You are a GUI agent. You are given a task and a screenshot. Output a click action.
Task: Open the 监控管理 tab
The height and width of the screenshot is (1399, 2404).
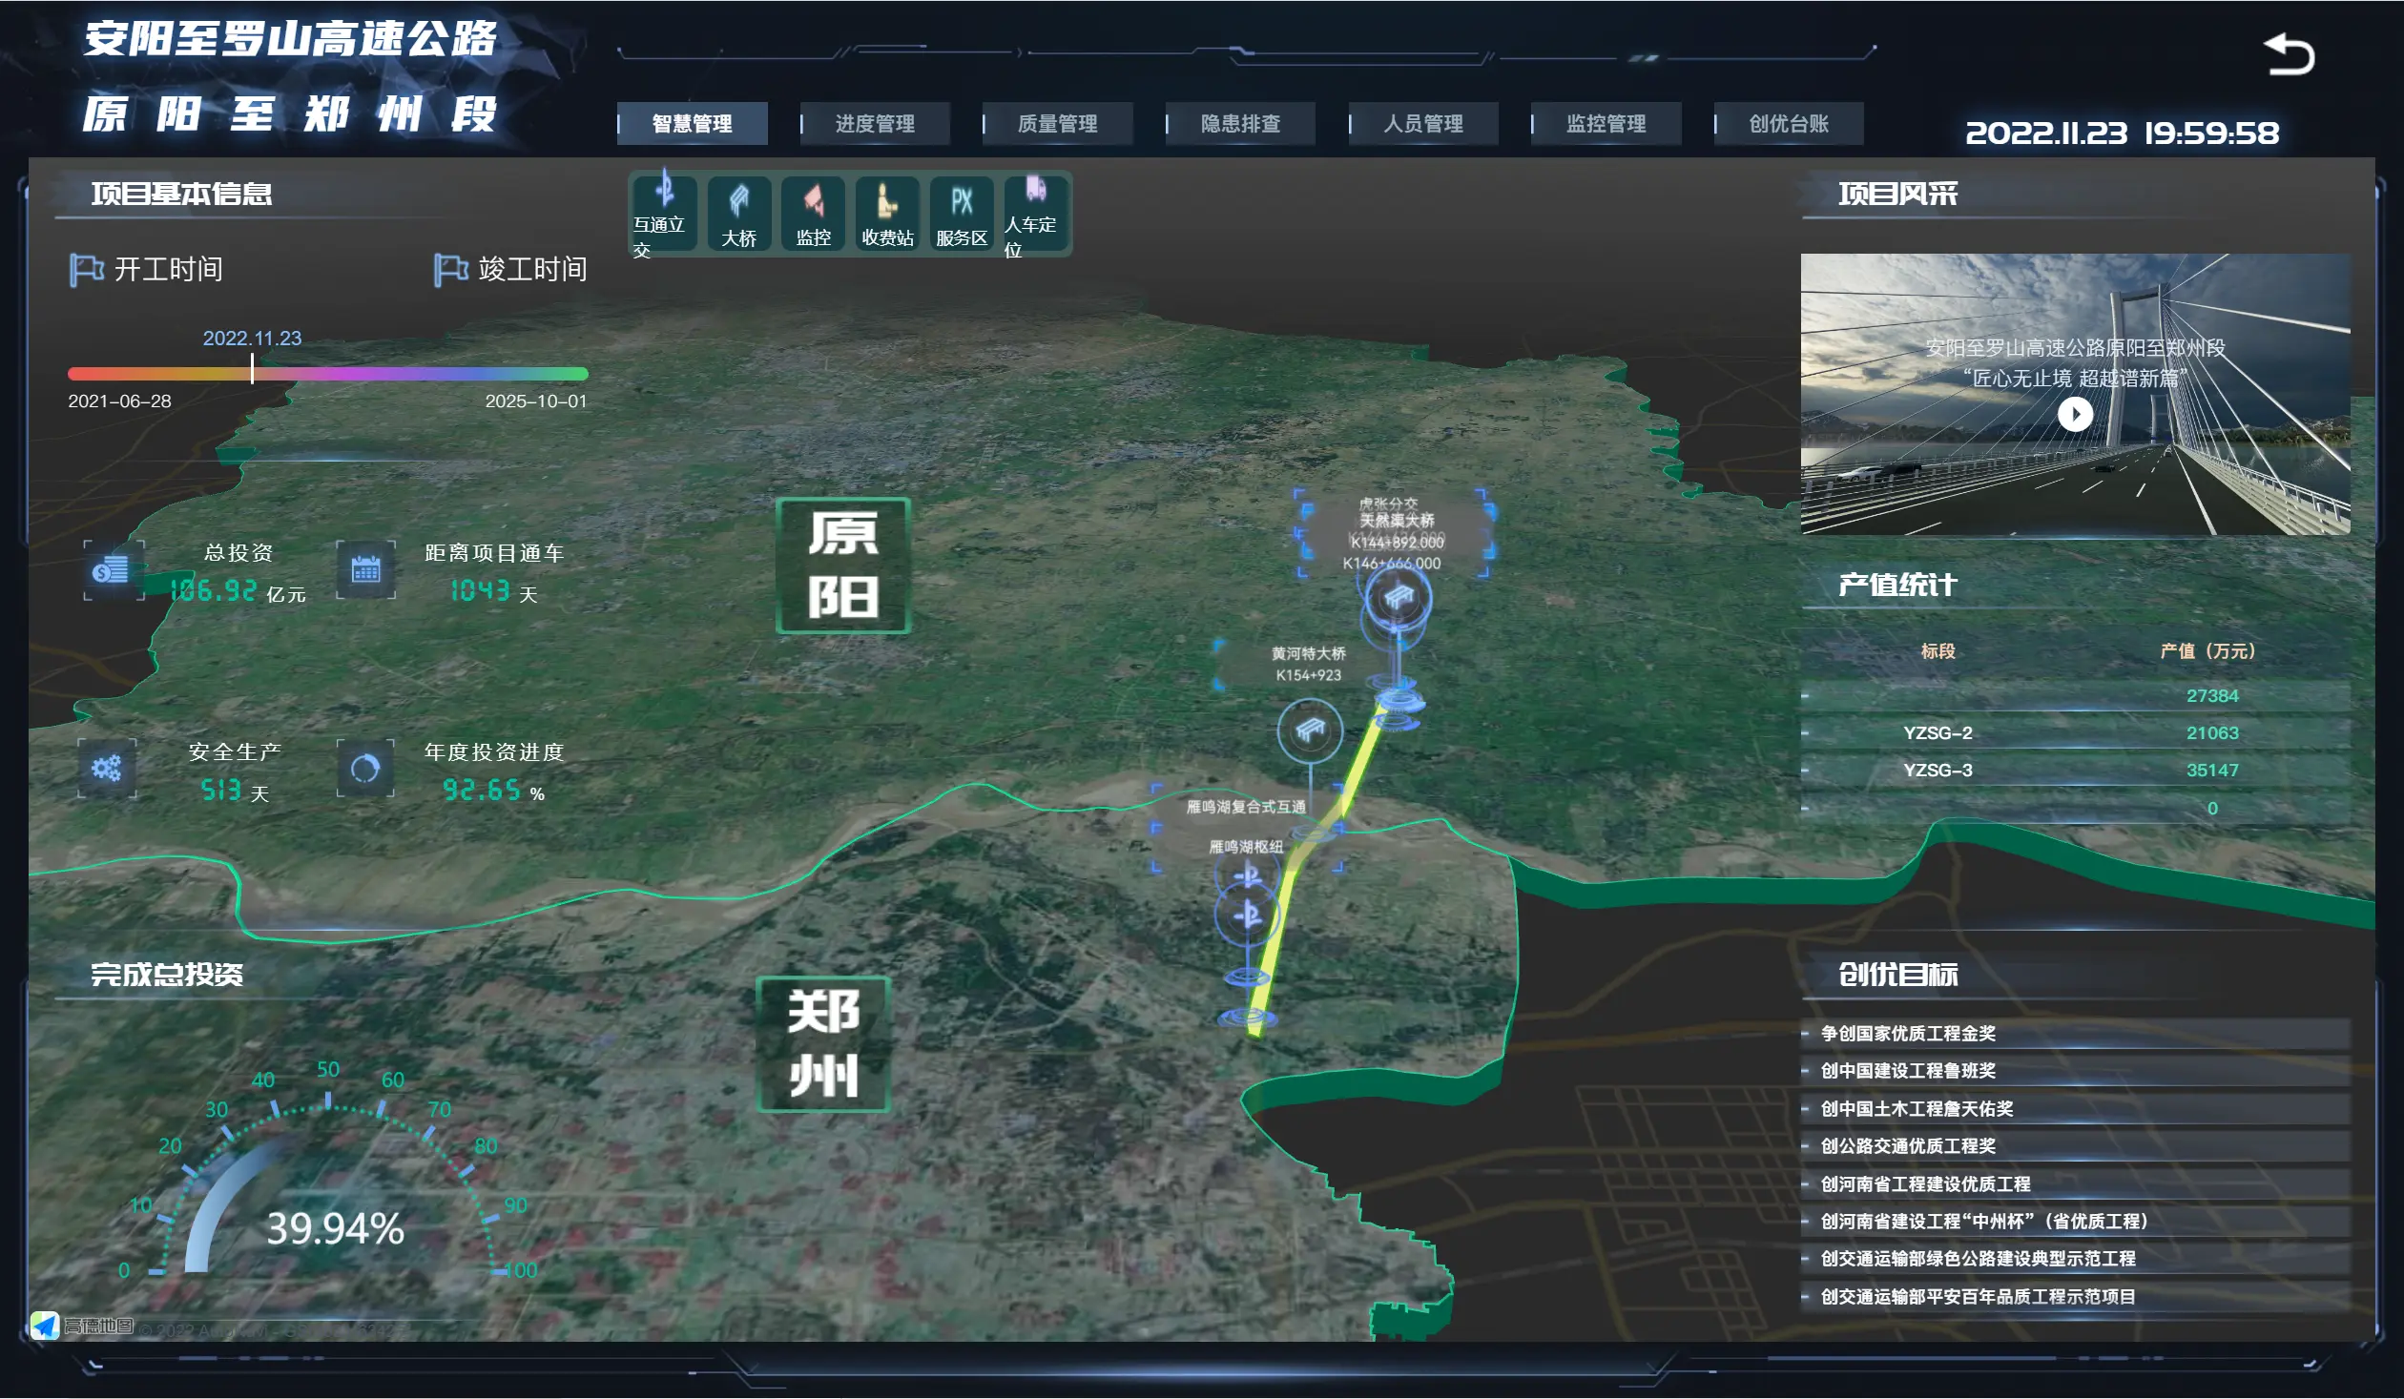[1606, 124]
